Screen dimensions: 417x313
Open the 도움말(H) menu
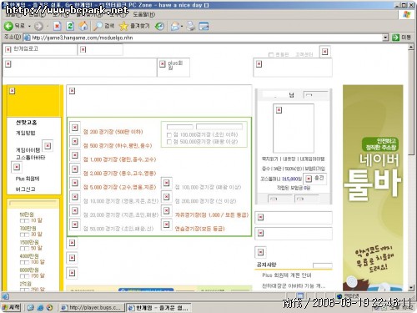(144, 14)
